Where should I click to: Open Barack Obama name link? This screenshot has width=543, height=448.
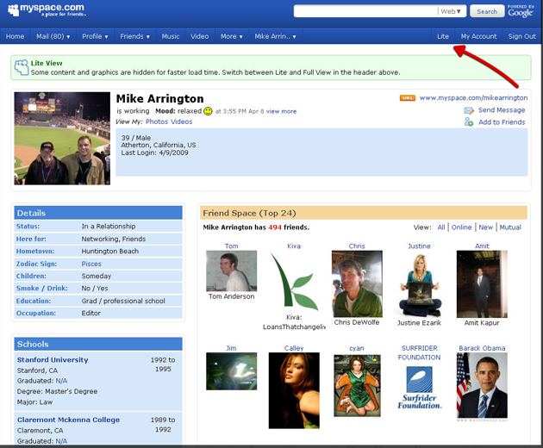coord(482,348)
